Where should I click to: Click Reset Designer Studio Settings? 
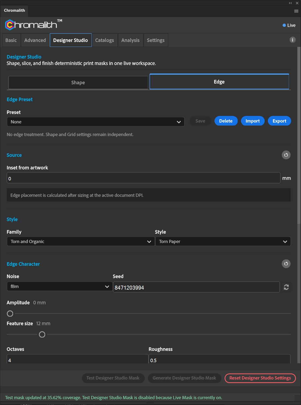pos(260,378)
